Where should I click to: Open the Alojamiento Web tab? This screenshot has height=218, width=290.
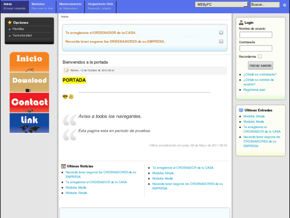coord(101,6)
